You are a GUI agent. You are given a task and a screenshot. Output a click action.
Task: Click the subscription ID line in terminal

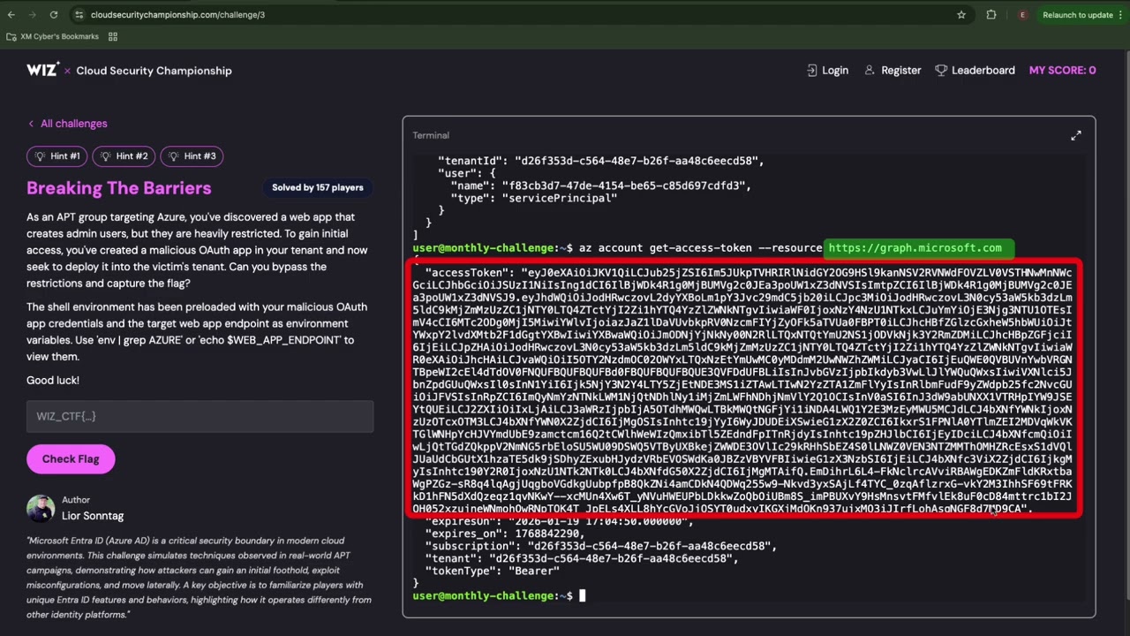(600, 547)
